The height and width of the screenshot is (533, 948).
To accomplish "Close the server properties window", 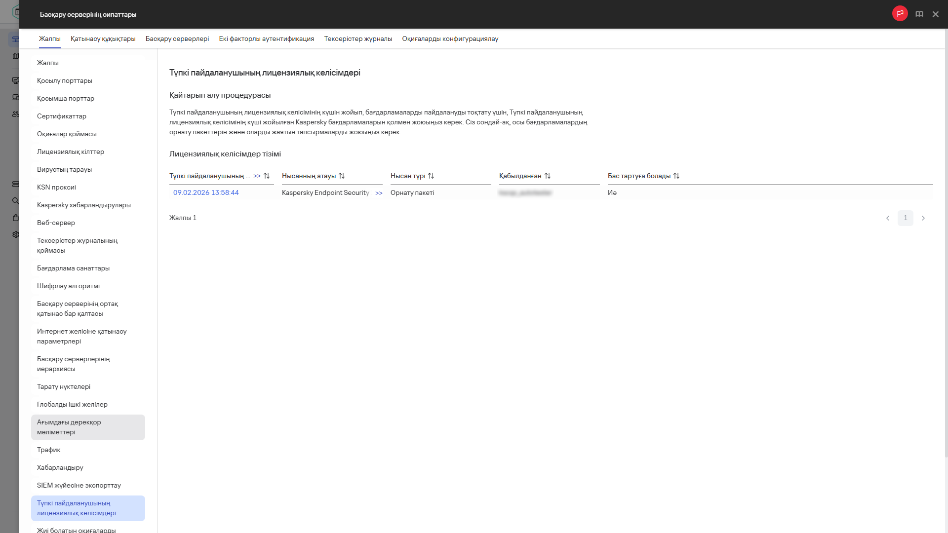I will coord(935,14).
